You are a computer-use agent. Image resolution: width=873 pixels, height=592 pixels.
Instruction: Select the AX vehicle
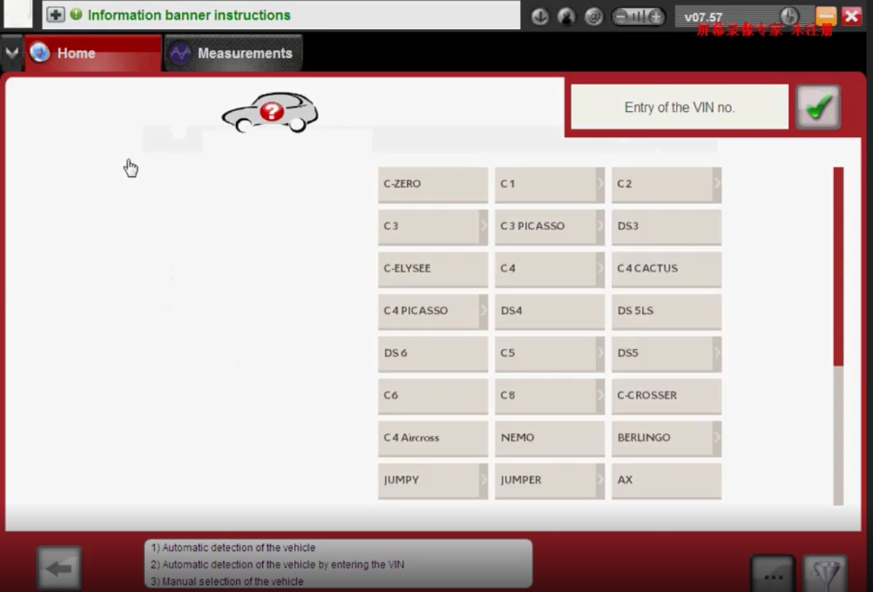[666, 481]
